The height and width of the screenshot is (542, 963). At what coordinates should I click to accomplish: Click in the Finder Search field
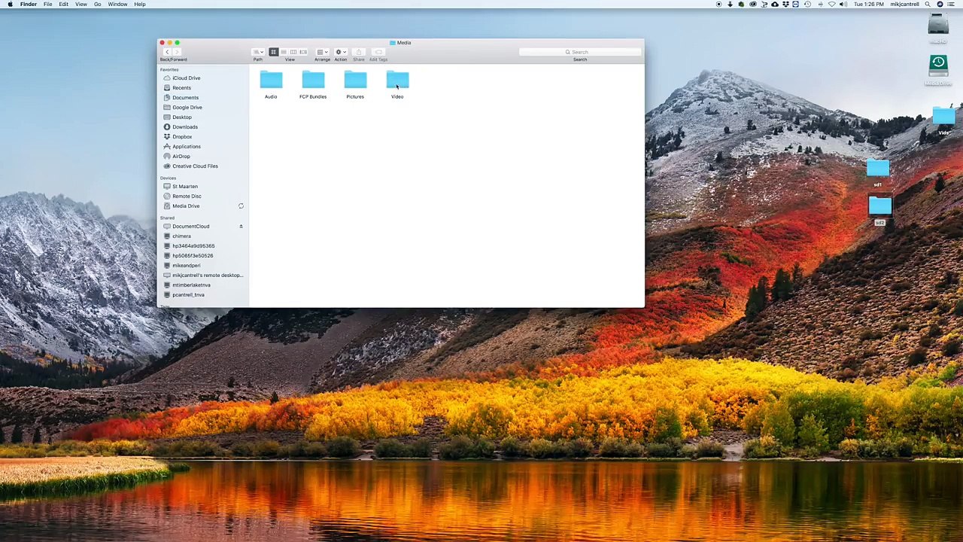579,52
